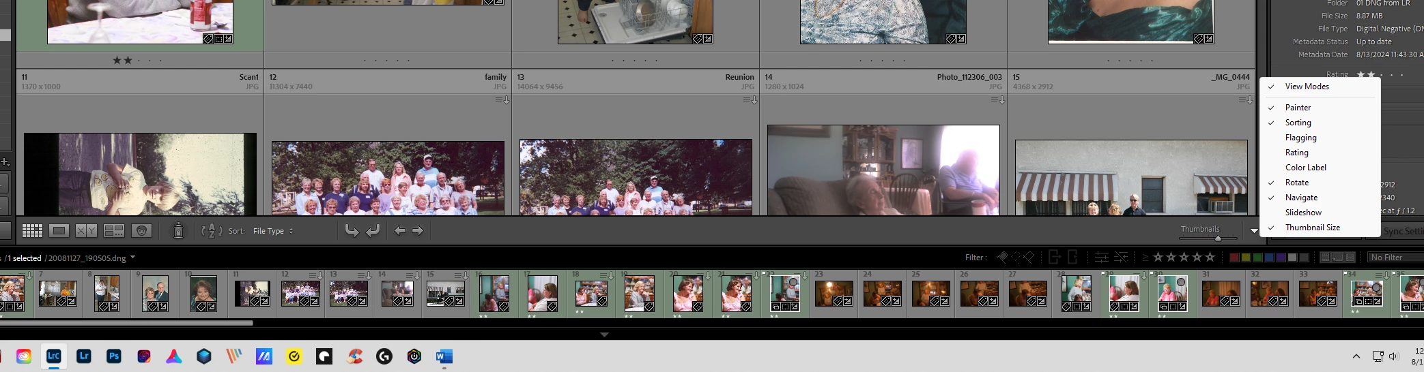Click metadata badge on photo 13 Reunion
This screenshot has height=372, width=1424.
coord(750,100)
